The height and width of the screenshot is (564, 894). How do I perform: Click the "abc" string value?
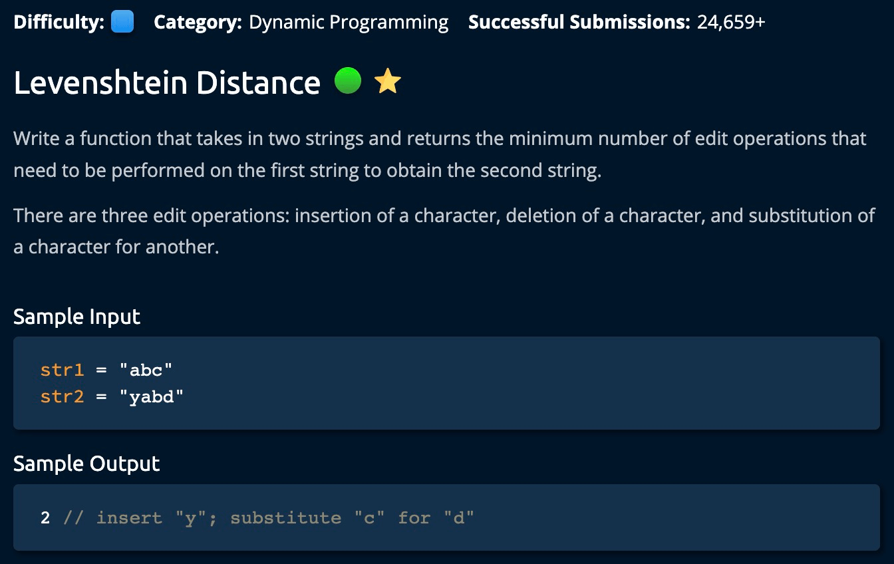click(x=146, y=370)
